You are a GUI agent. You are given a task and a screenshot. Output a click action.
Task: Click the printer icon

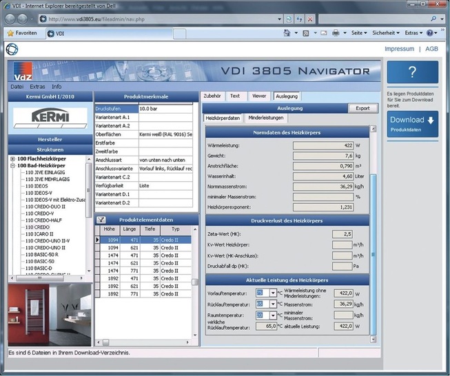coord(336,33)
